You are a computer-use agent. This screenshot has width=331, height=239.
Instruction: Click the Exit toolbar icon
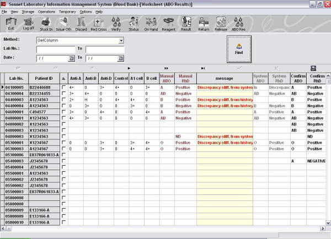click(x=11, y=24)
